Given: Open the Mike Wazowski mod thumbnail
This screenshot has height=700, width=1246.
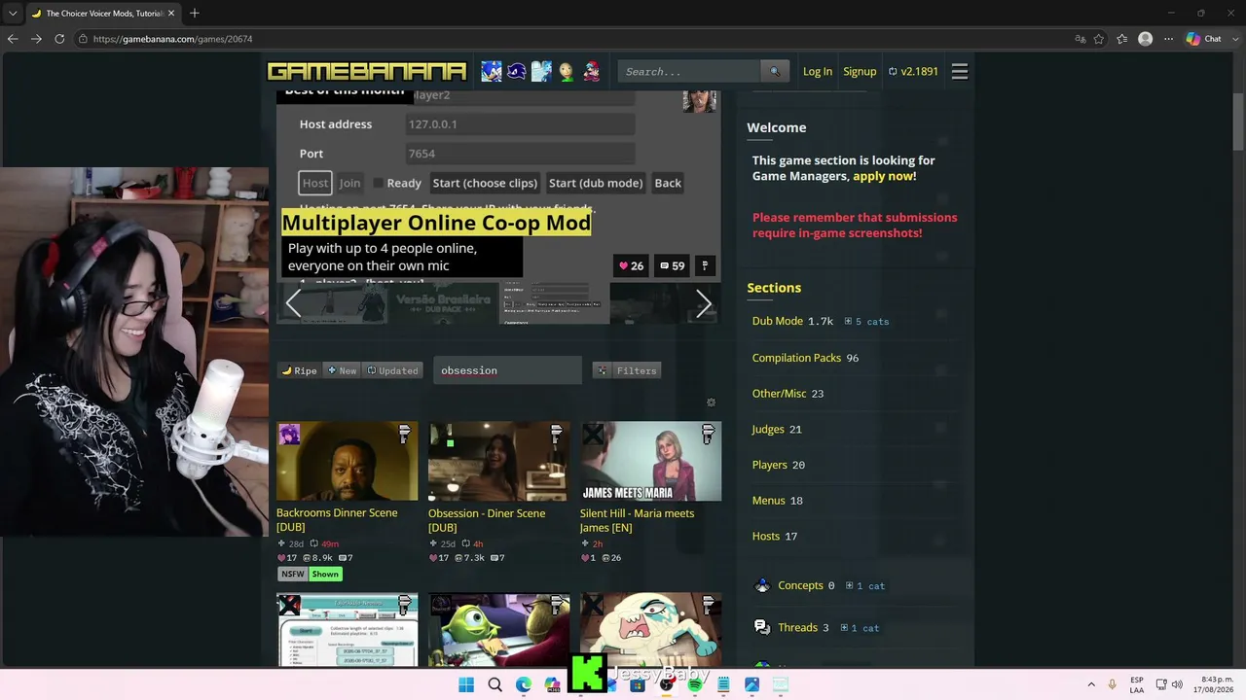Looking at the screenshot, I should click(498, 630).
